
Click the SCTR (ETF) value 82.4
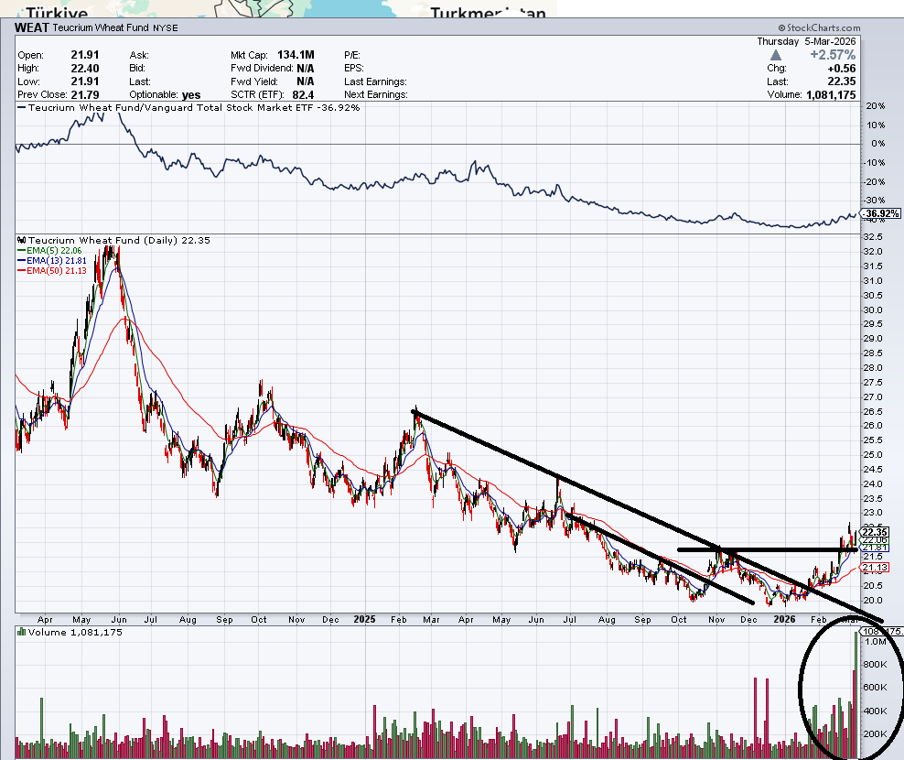[303, 94]
